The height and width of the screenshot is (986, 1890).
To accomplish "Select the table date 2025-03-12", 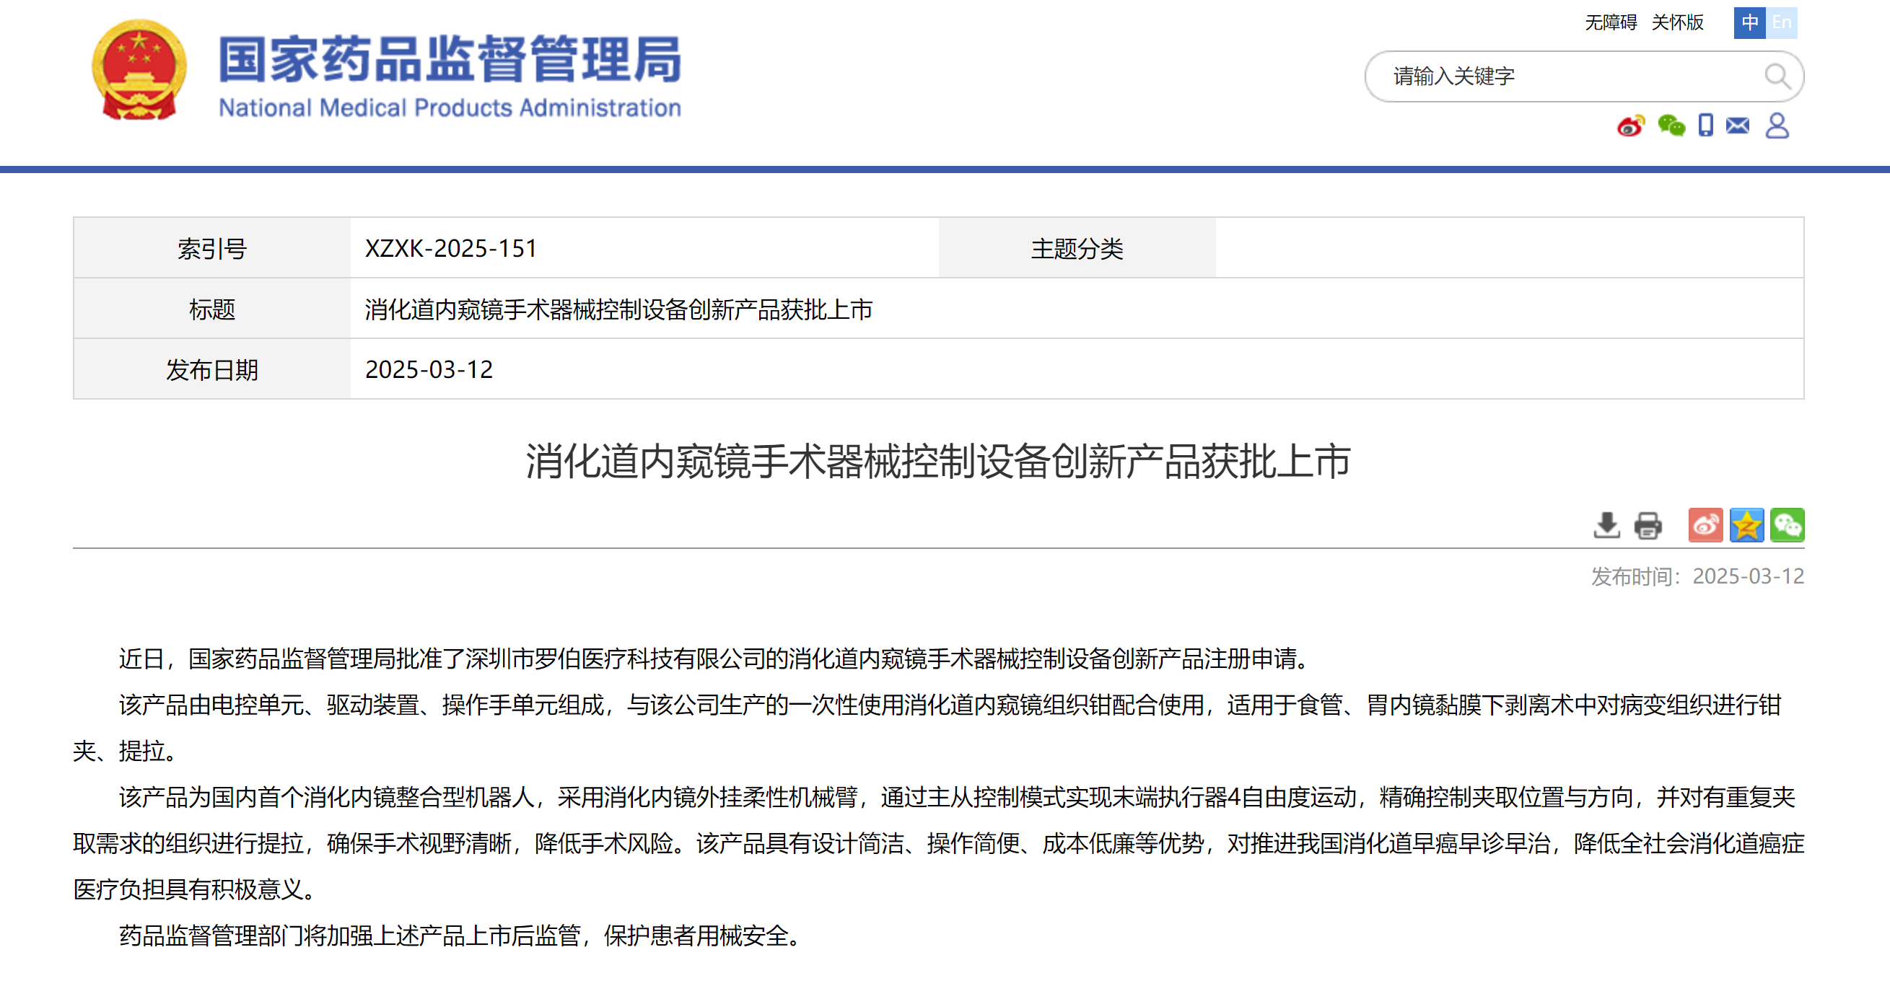I will pos(429,369).
